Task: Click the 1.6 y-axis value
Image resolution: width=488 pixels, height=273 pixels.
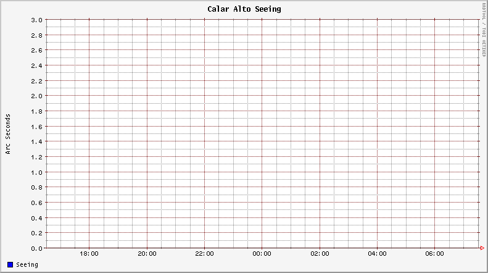Action: click(x=36, y=127)
